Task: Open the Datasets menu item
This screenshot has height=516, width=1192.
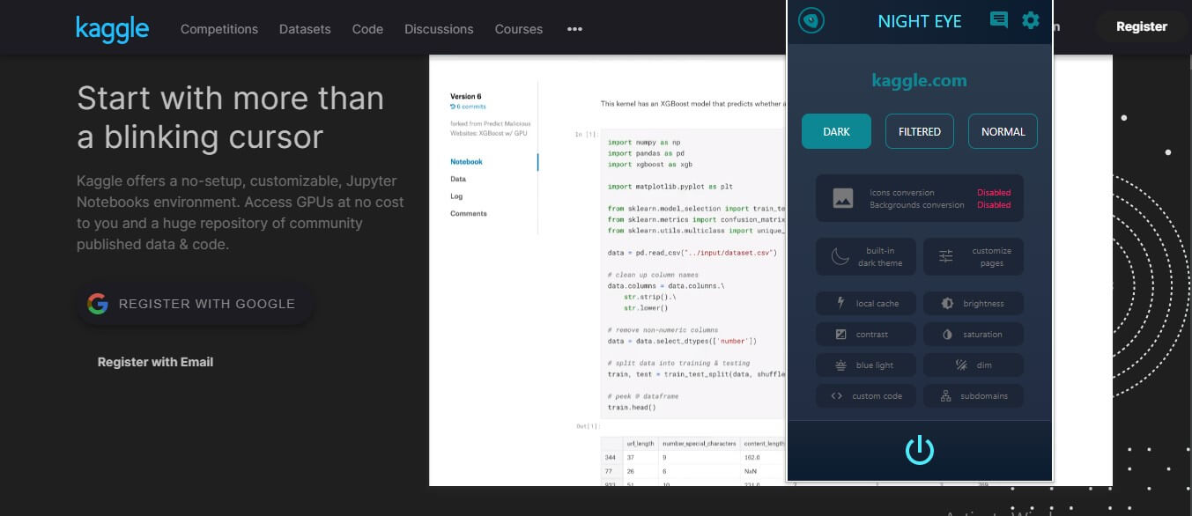Action: pyautogui.click(x=305, y=29)
